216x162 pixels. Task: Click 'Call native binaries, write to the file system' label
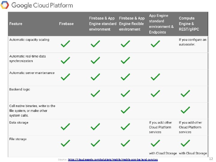pyautogui.click(x=32, y=111)
